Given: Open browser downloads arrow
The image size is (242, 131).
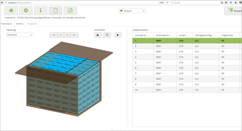Looking at the screenshot, I should click(x=231, y=2).
